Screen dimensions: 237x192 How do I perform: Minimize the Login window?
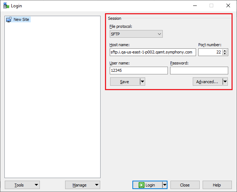point(195,5)
